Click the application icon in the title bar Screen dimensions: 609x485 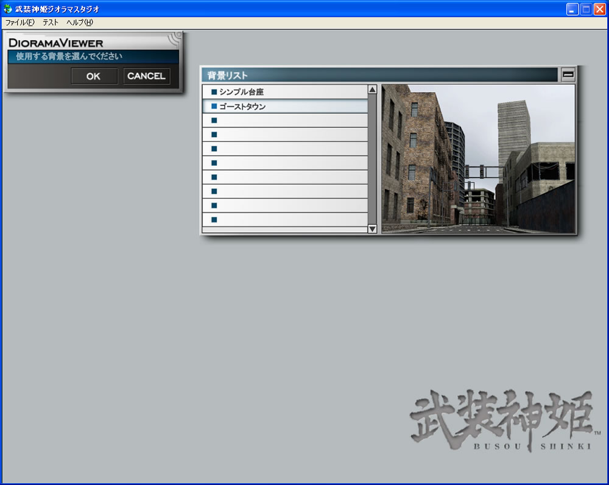pos(8,9)
